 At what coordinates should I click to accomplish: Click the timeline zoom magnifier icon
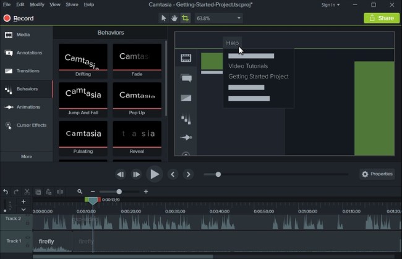coord(80,192)
